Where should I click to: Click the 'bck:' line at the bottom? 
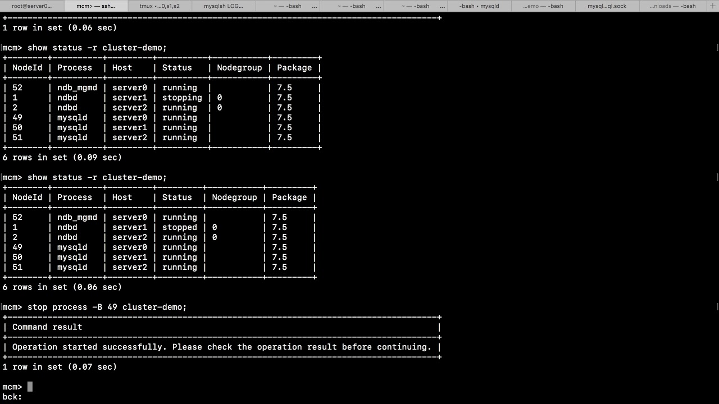coord(12,397)
